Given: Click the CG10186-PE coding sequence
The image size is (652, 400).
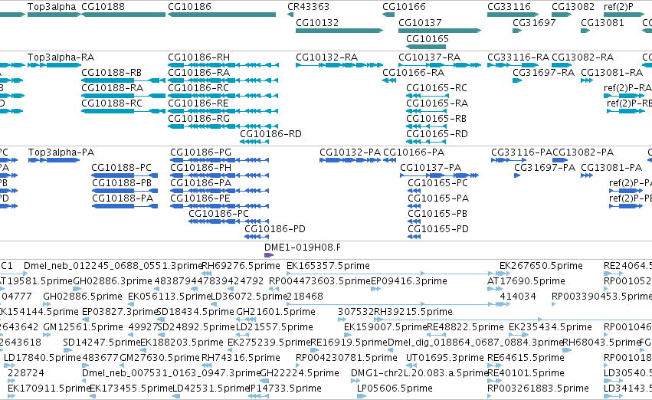Looking at the screenshot, I should tap(220, 206).
